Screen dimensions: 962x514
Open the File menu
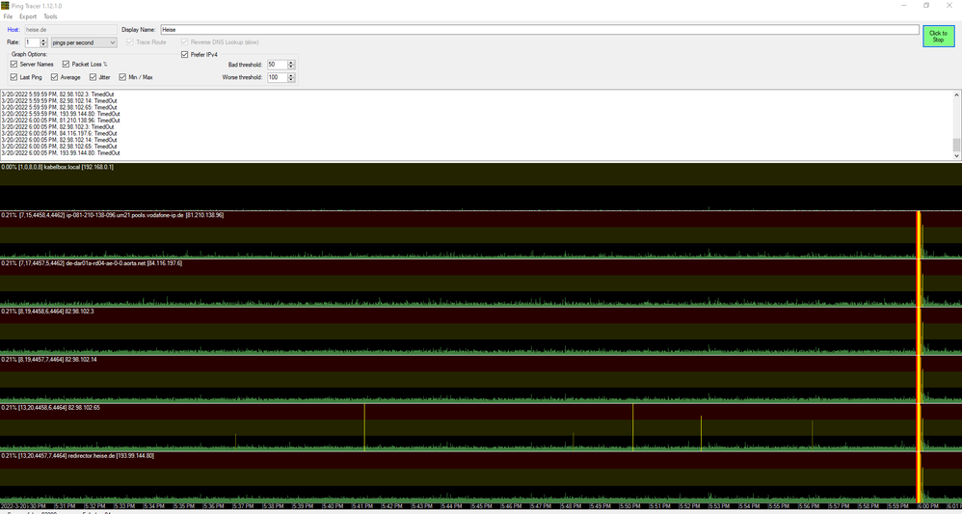coord(8,16)
